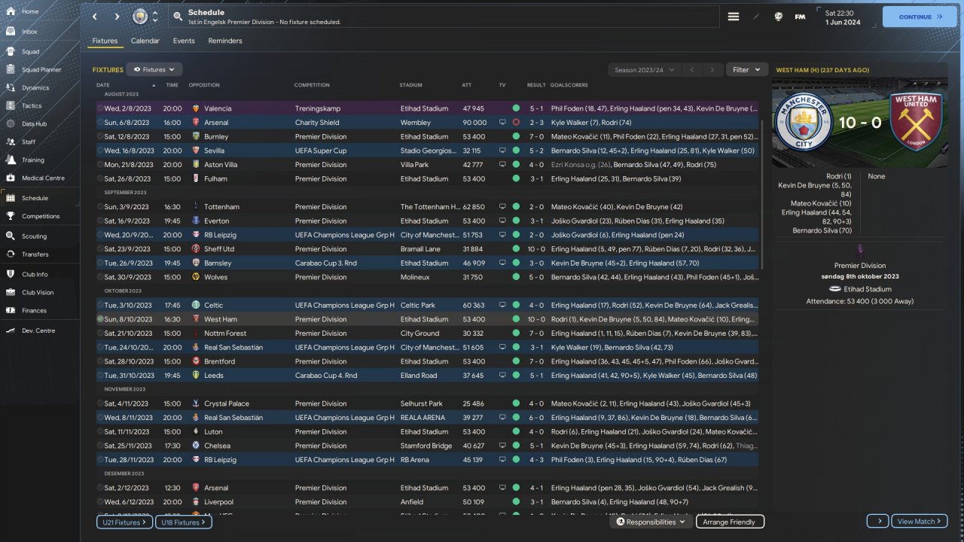964x542 pixels.
Task: Switch to the Fixtures tab
Action: tap(105, 41)
